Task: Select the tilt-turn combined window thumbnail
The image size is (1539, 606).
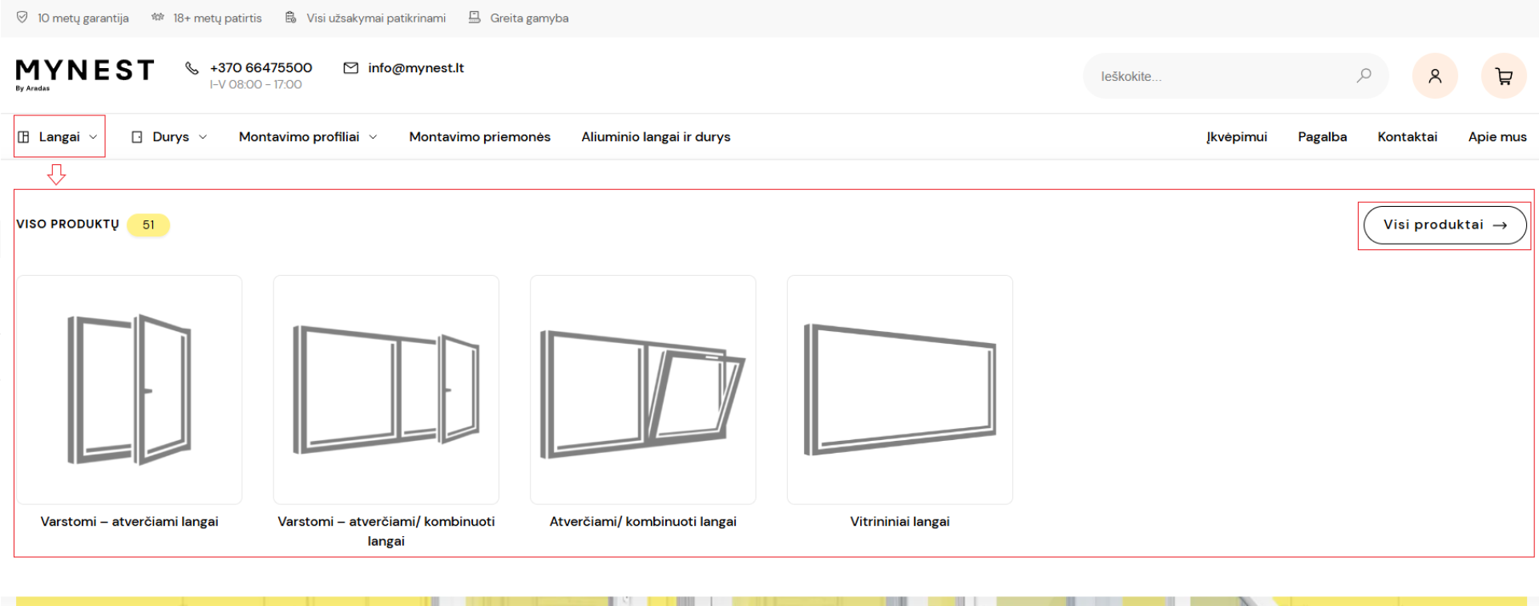Action: pos(643,390)
